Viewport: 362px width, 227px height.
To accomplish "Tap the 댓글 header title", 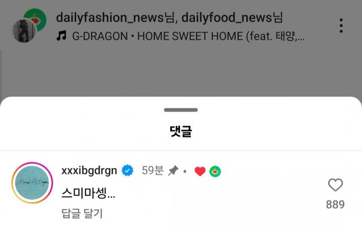I will click(181, 131).
